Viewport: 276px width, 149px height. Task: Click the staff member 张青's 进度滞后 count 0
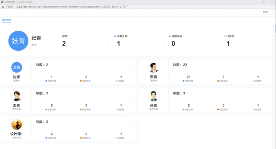coord(223,105)
